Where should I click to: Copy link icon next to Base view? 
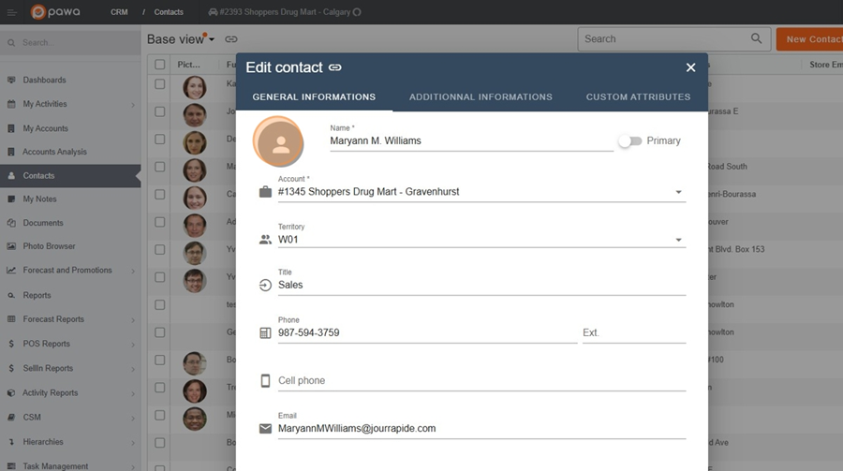[x=231, y=39]
